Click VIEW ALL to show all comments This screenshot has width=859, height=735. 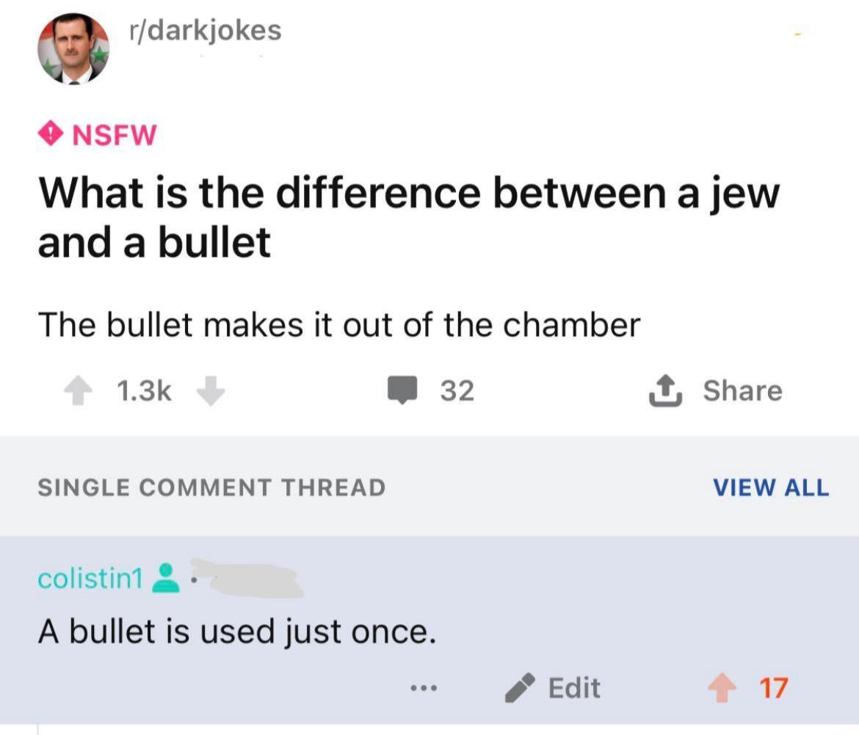point(770,488)
